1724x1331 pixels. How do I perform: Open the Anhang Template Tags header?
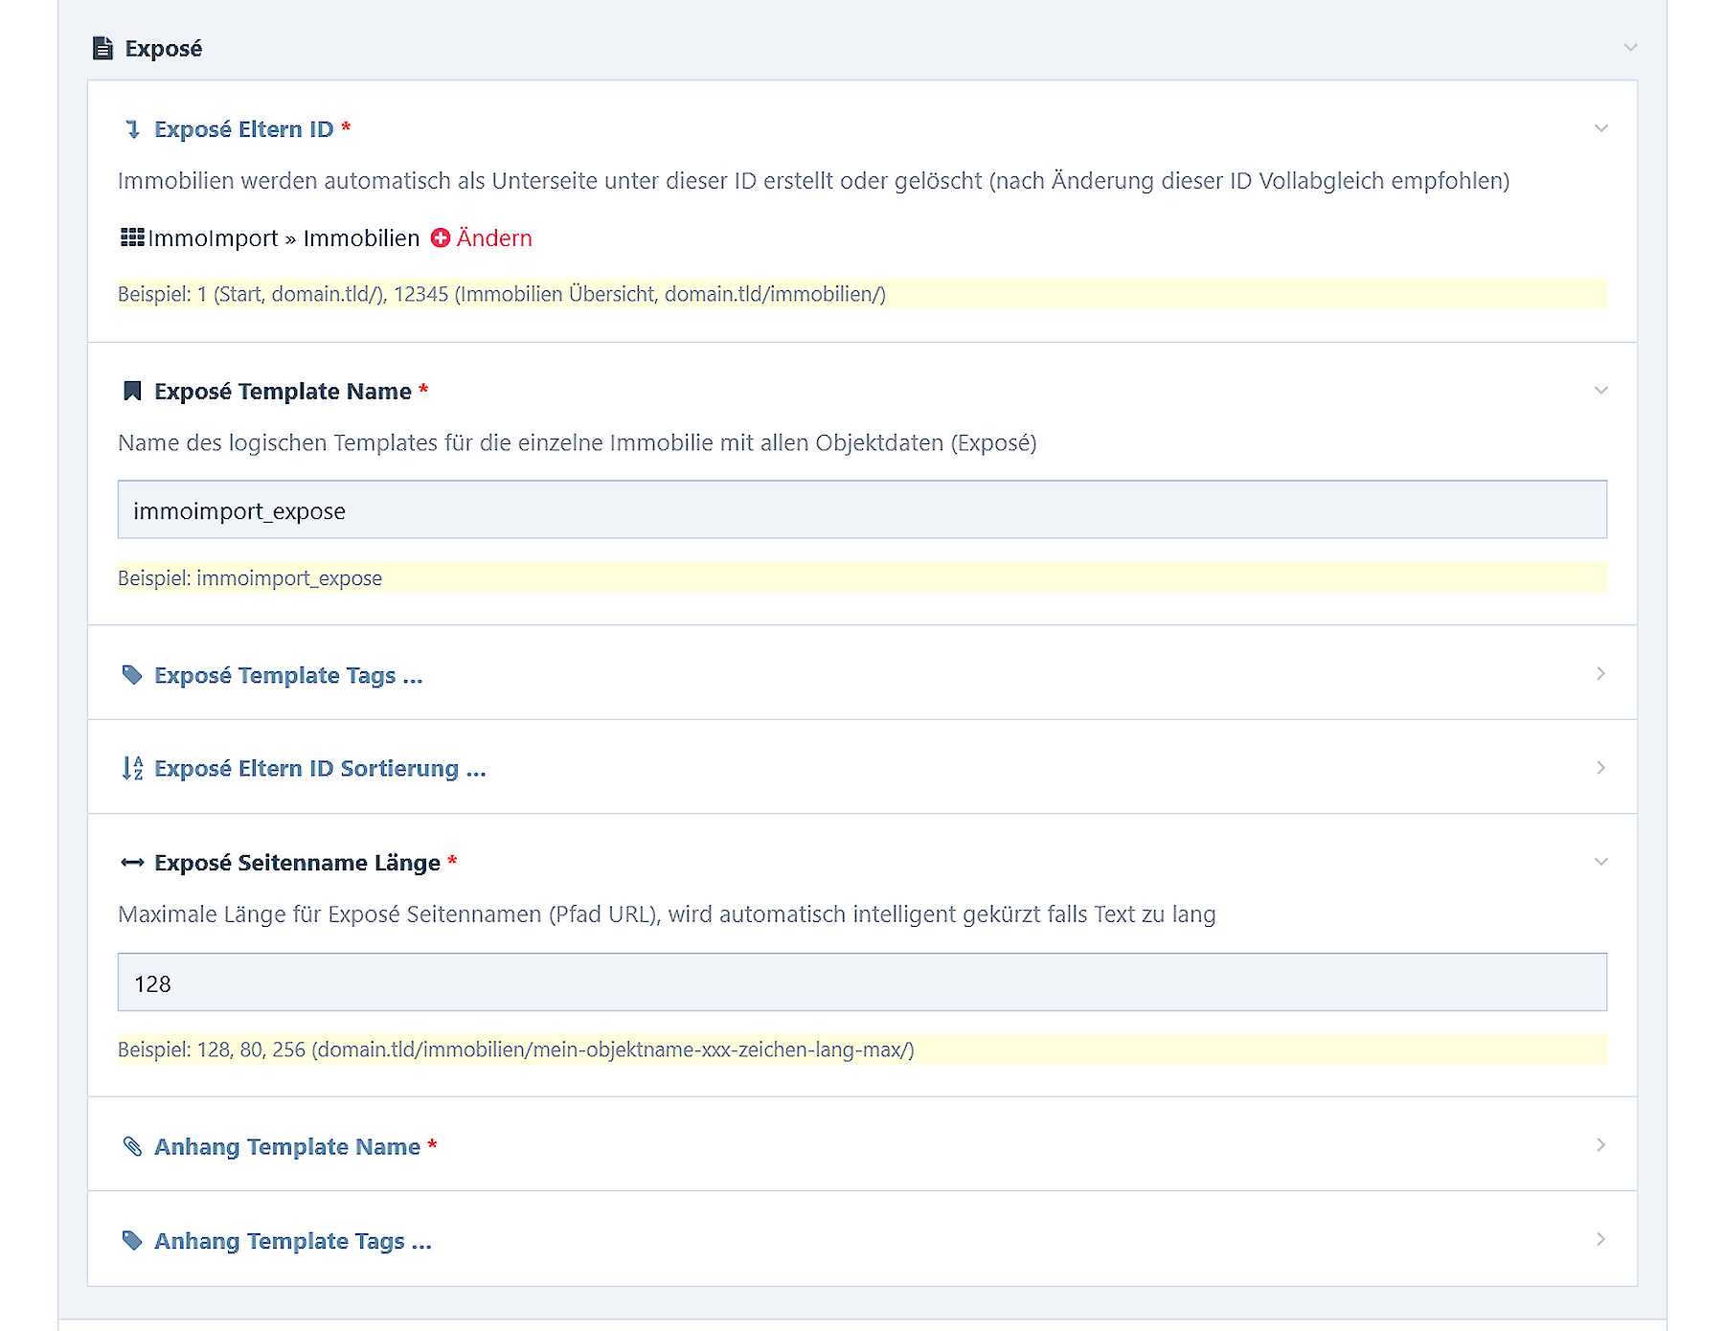click(x=293, y=1241)
